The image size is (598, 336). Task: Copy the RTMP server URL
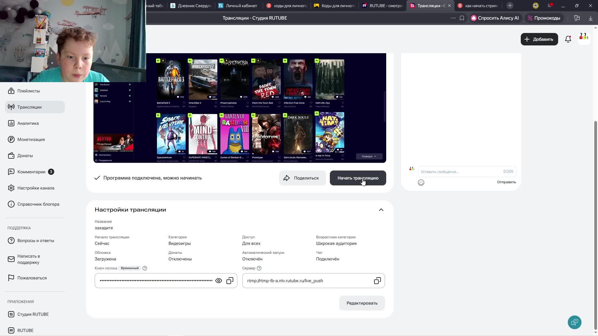coord(377,281)
